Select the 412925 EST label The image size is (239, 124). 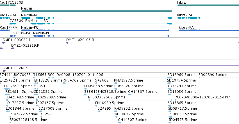pos(47,114)
